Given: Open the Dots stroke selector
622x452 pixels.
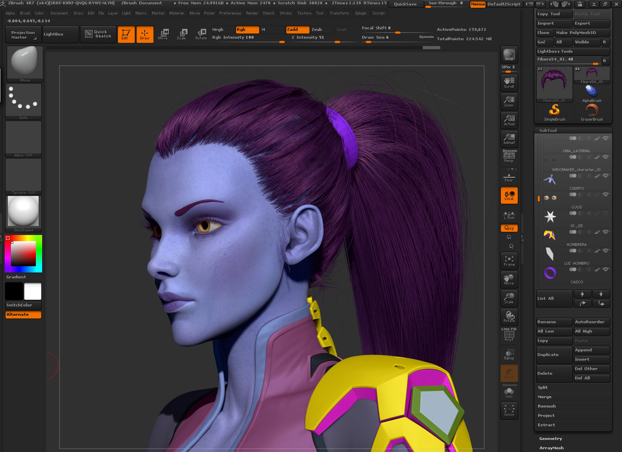Looking at the screenshot, I should pyautogui.click(x=23, y=101).
